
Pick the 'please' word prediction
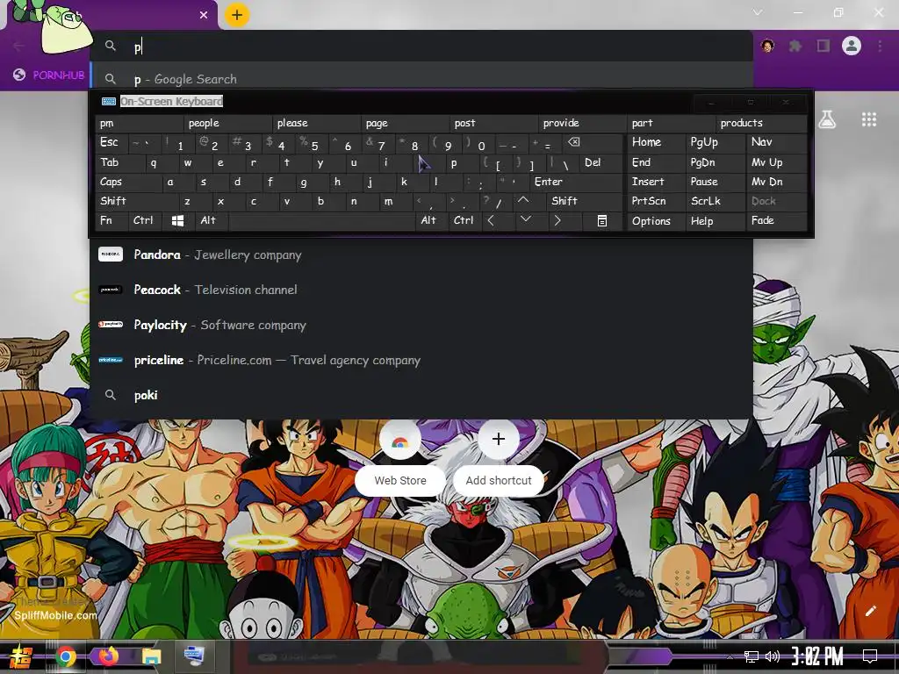point(317,123)
